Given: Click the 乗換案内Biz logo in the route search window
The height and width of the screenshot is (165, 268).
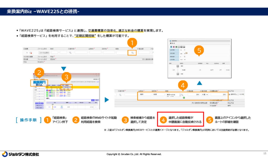Looking at the screenshot, I should pyautogui.click(x=39, y=83).
